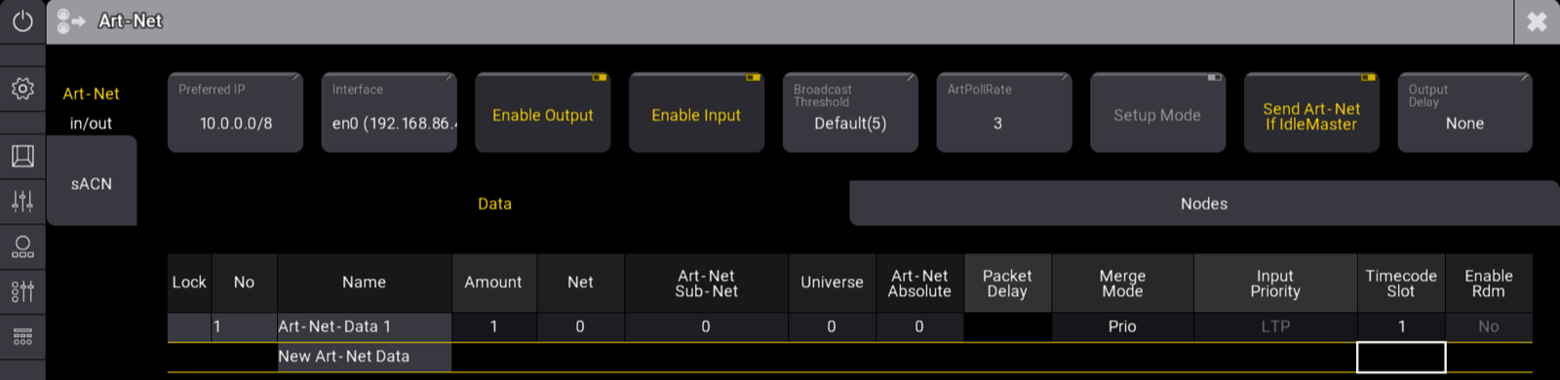Open the Interface en0 selector
1560x380 pixels.
point(389,113)
